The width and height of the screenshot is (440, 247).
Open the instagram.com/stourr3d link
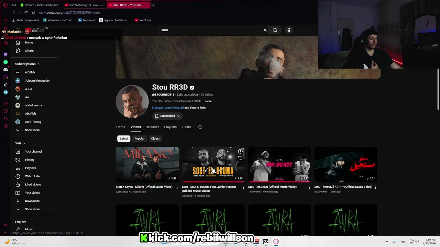point(168,108)
